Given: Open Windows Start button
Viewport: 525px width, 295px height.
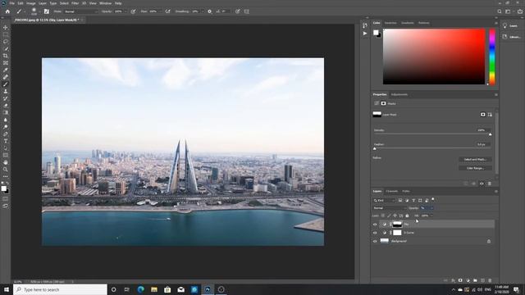Looking at the screenshot, I should point(7,289).
